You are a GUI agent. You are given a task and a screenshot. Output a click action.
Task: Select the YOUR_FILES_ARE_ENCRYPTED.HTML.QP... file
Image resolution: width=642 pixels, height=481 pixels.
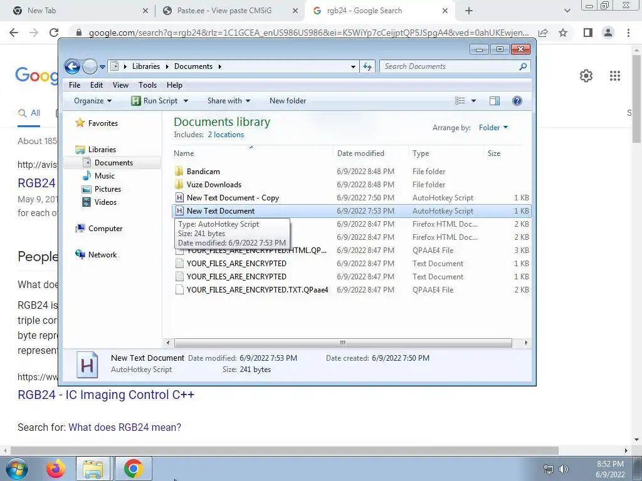click(256, 251)
